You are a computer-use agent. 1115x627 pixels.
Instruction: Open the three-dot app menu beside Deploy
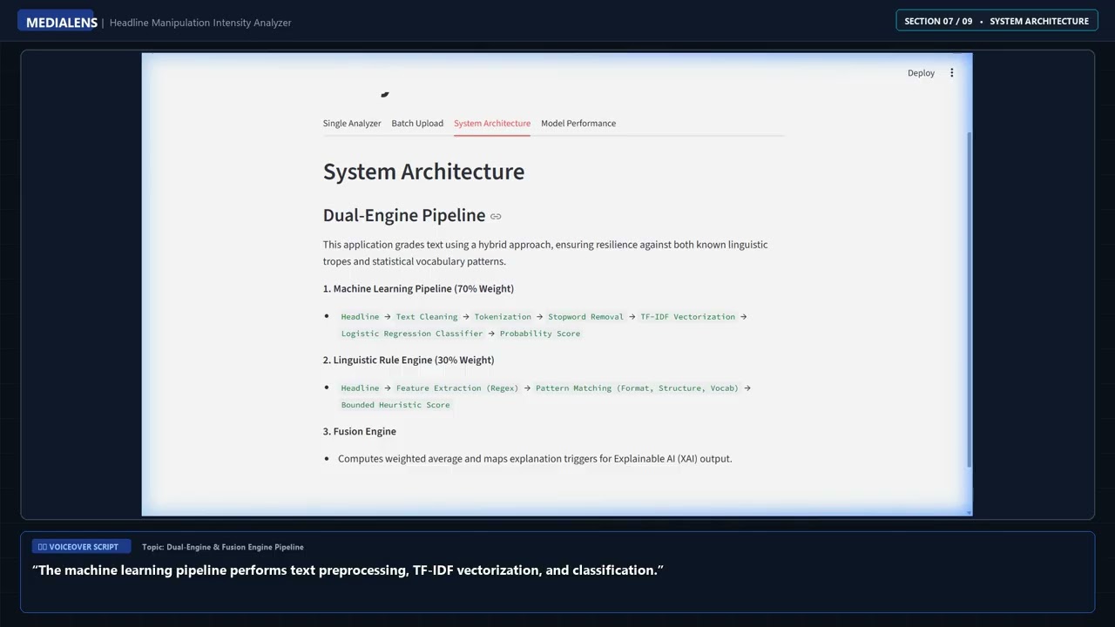tap(951, 73)
